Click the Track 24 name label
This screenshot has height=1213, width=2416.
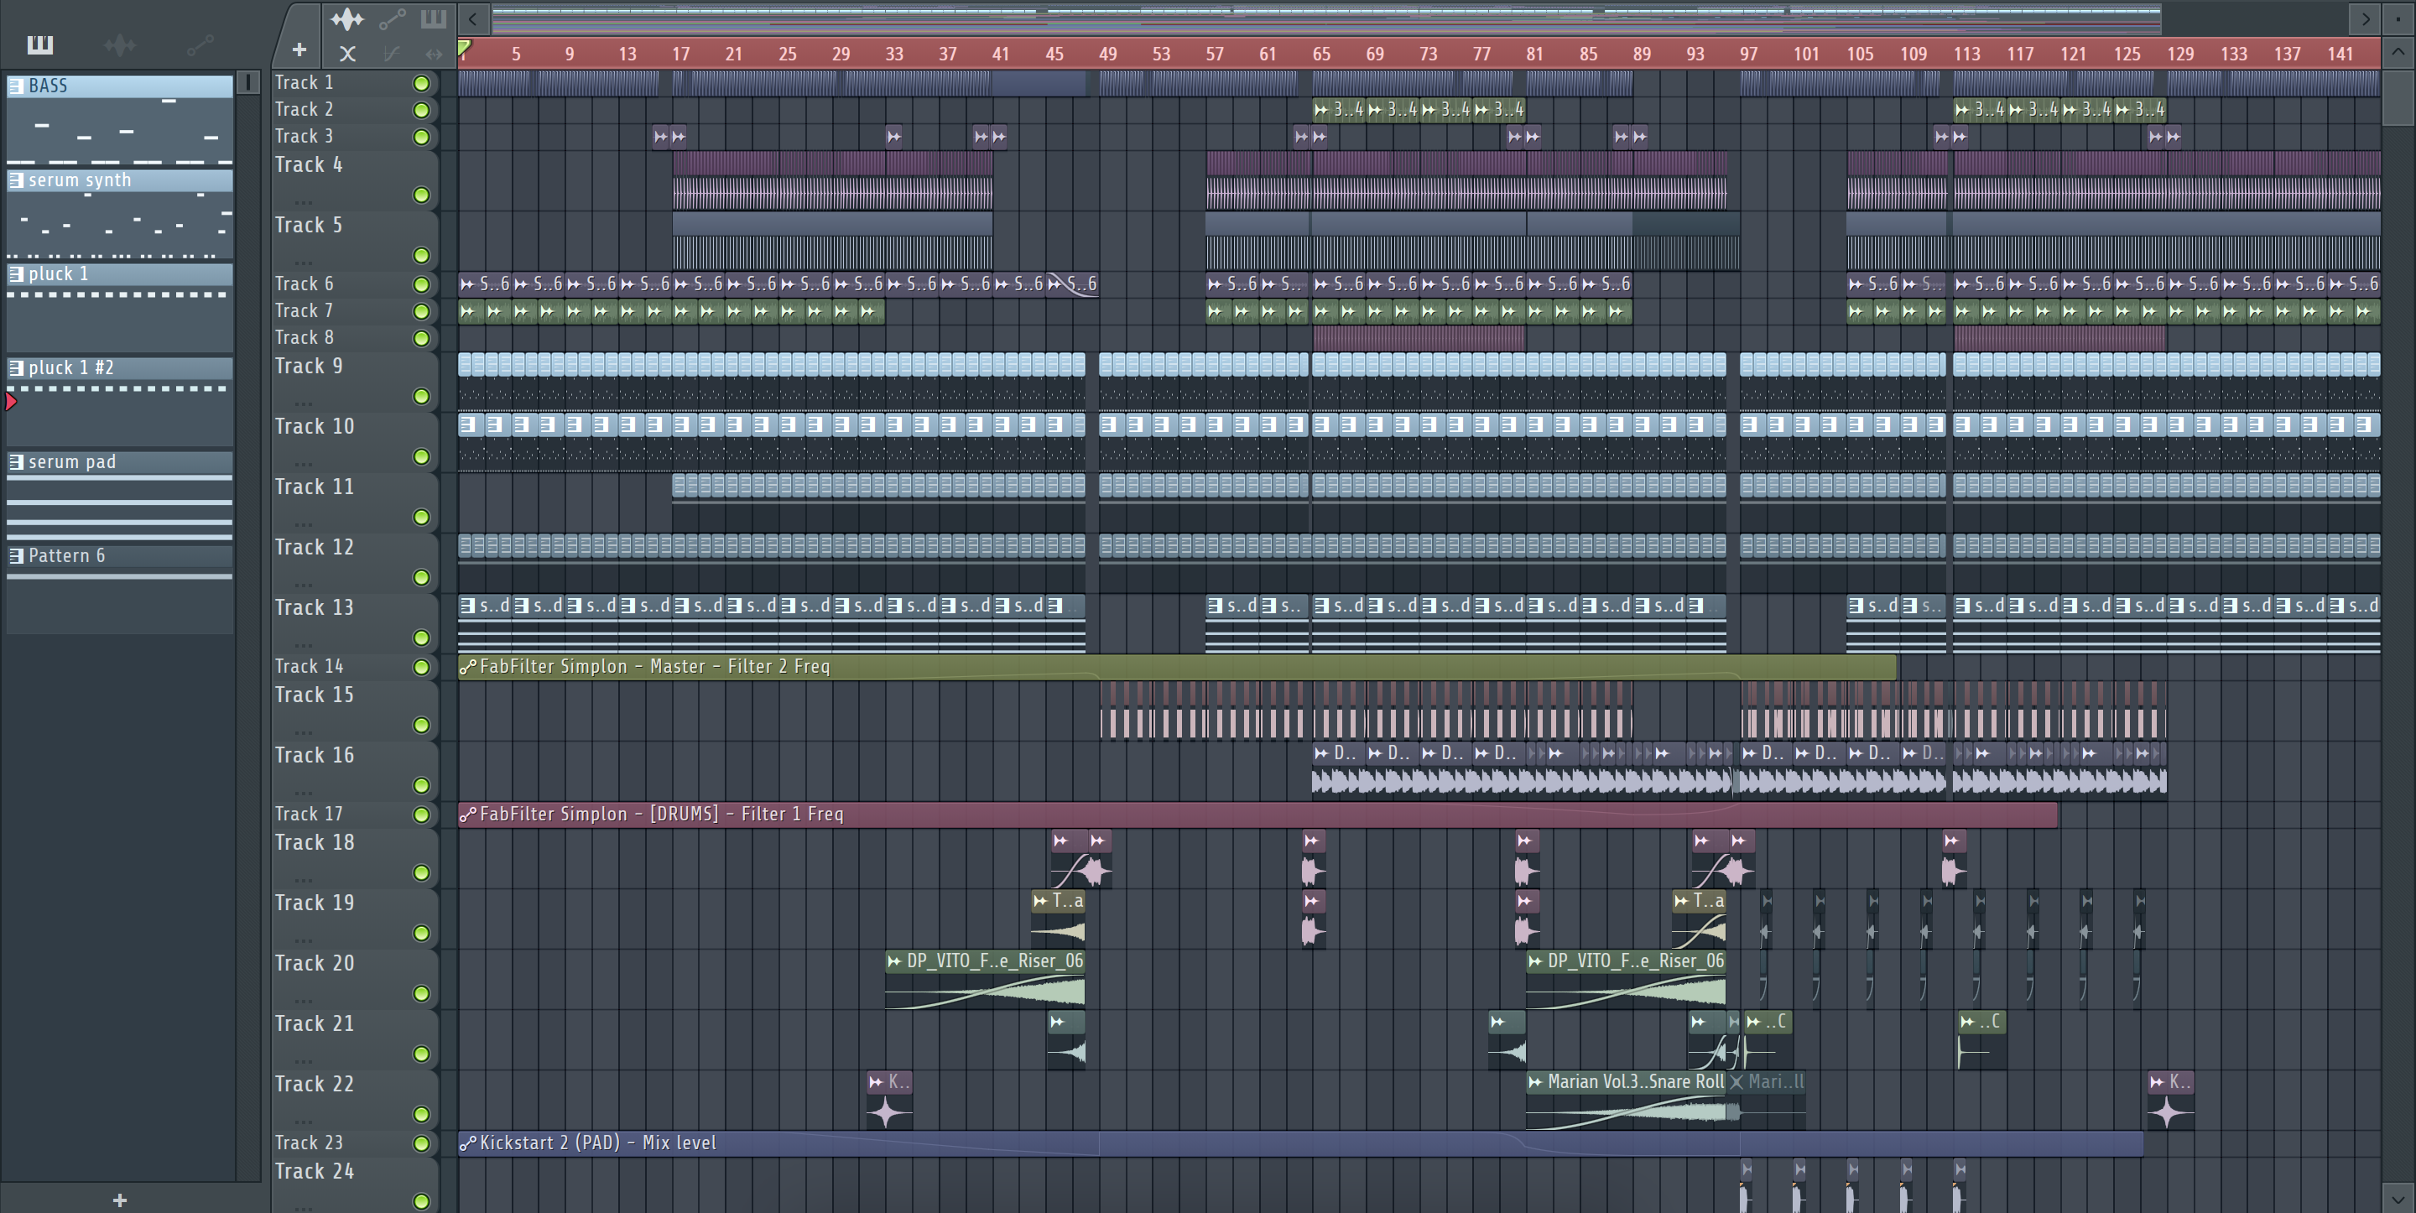[x=315, y=1172]
